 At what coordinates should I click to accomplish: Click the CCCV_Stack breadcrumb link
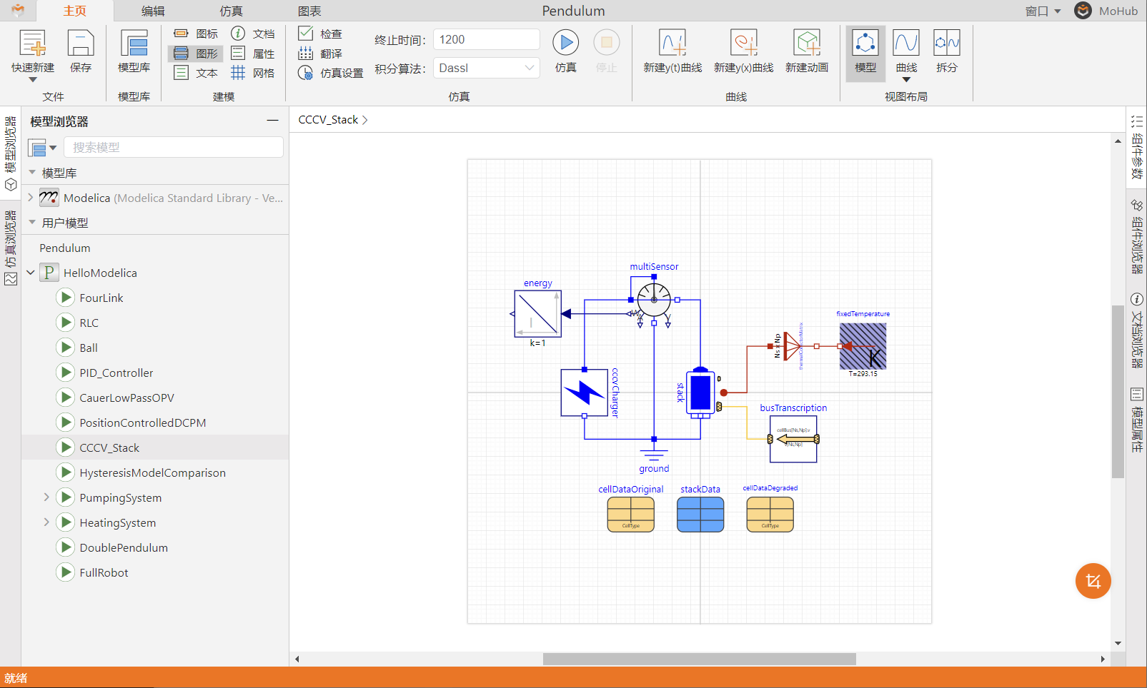pos(328,120)
